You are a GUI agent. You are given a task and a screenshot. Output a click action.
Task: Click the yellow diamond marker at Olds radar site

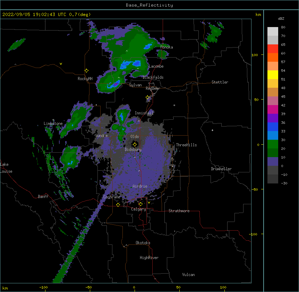135,145
